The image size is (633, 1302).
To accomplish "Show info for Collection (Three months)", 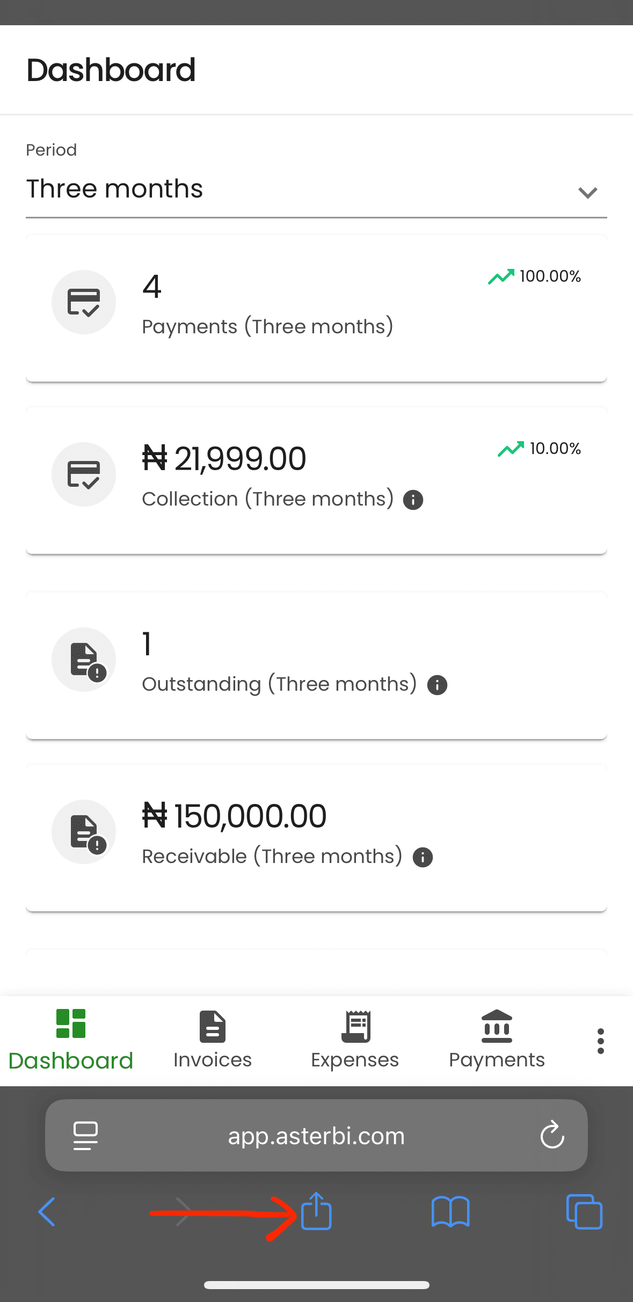I will coord(413,500).
